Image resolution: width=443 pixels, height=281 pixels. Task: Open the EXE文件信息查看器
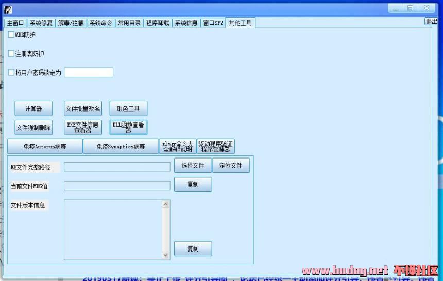pyautogui.click(x=83, y=128)
